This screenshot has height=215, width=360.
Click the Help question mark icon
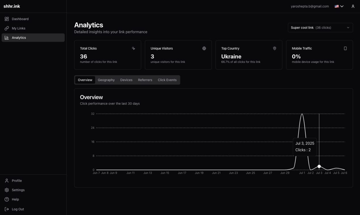click(7, 199)
